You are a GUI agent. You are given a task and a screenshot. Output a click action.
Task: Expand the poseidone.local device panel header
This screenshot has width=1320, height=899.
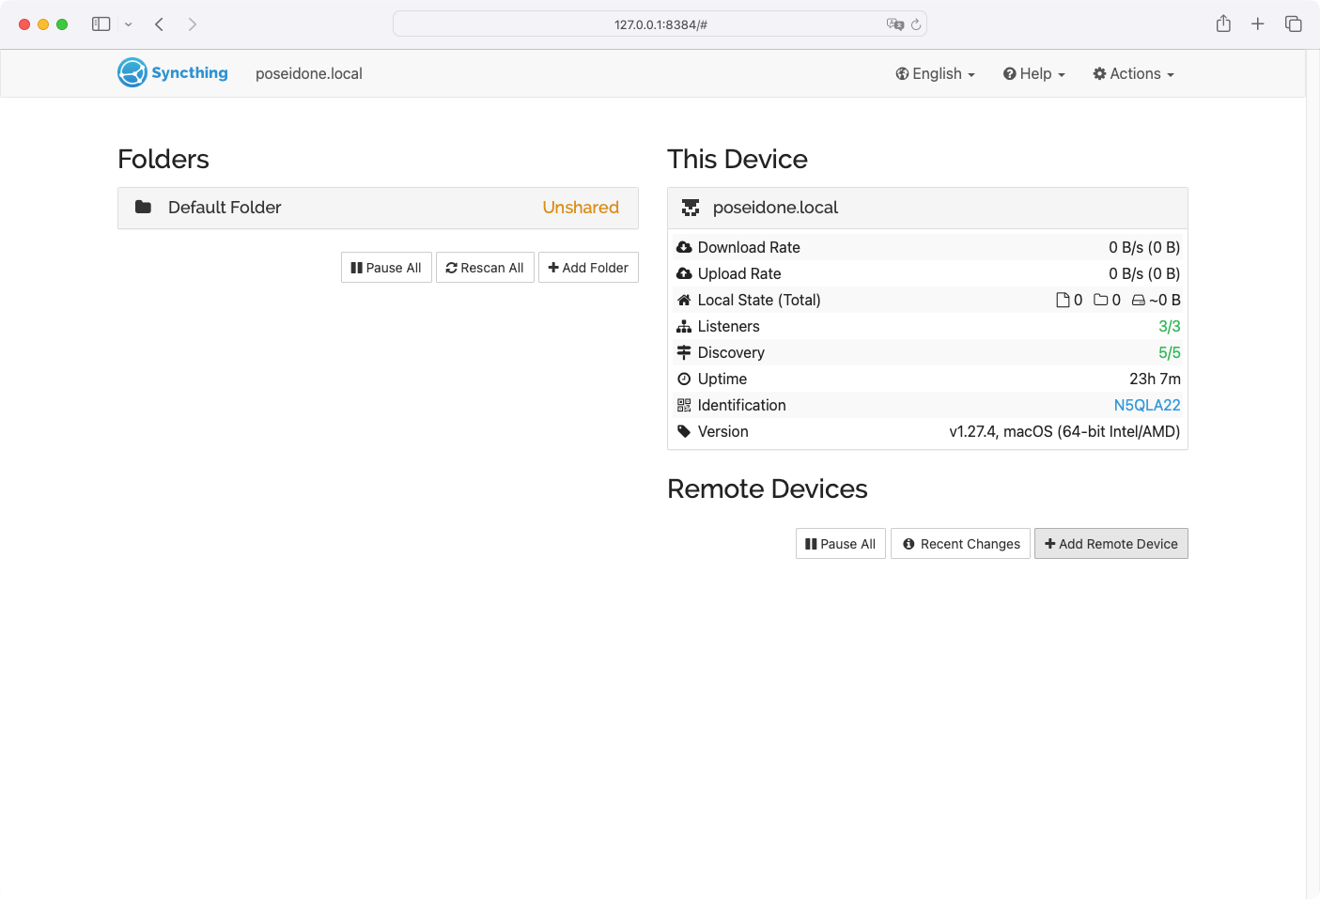927,208
